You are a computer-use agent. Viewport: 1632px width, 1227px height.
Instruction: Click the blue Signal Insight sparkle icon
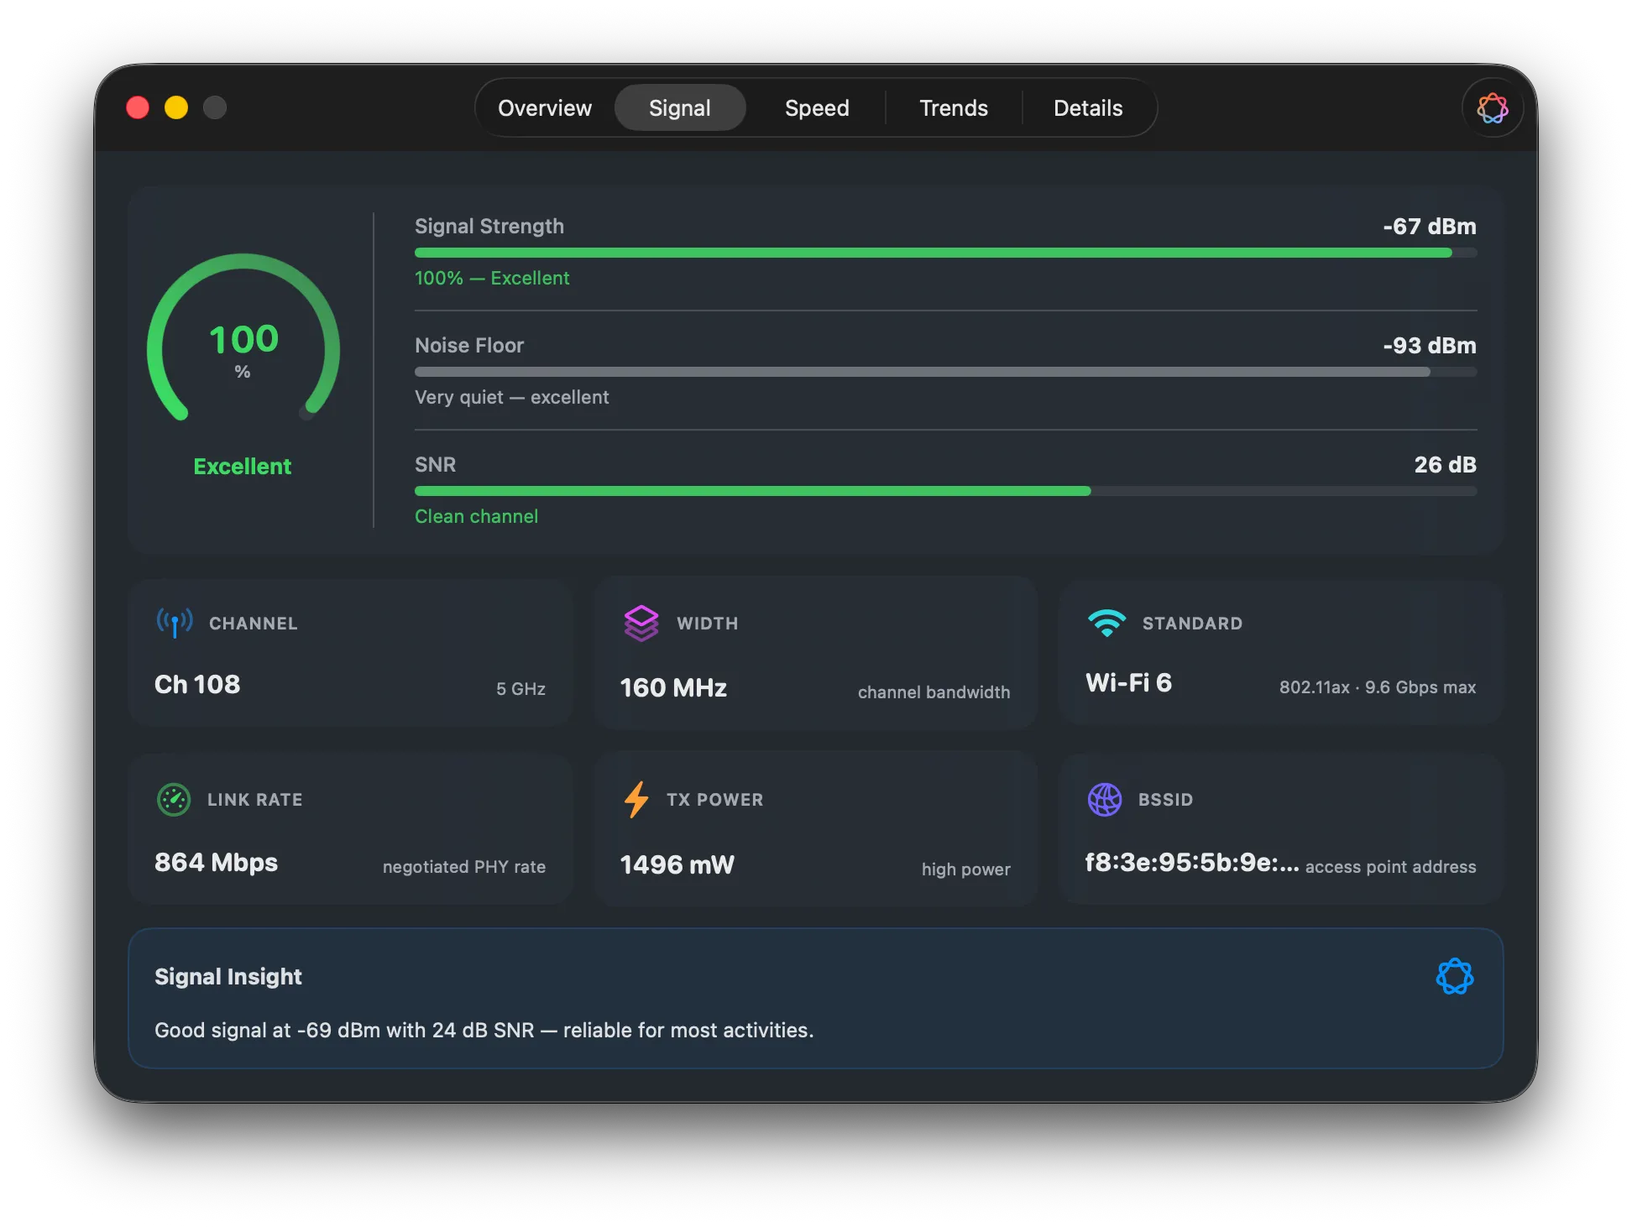pos(1454,977)
